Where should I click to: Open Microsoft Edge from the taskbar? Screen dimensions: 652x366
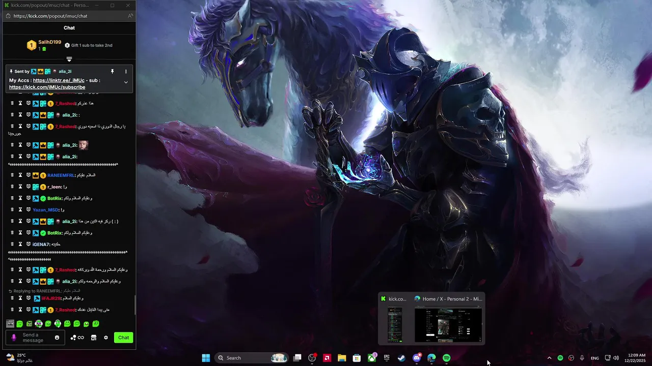(431, 358)
